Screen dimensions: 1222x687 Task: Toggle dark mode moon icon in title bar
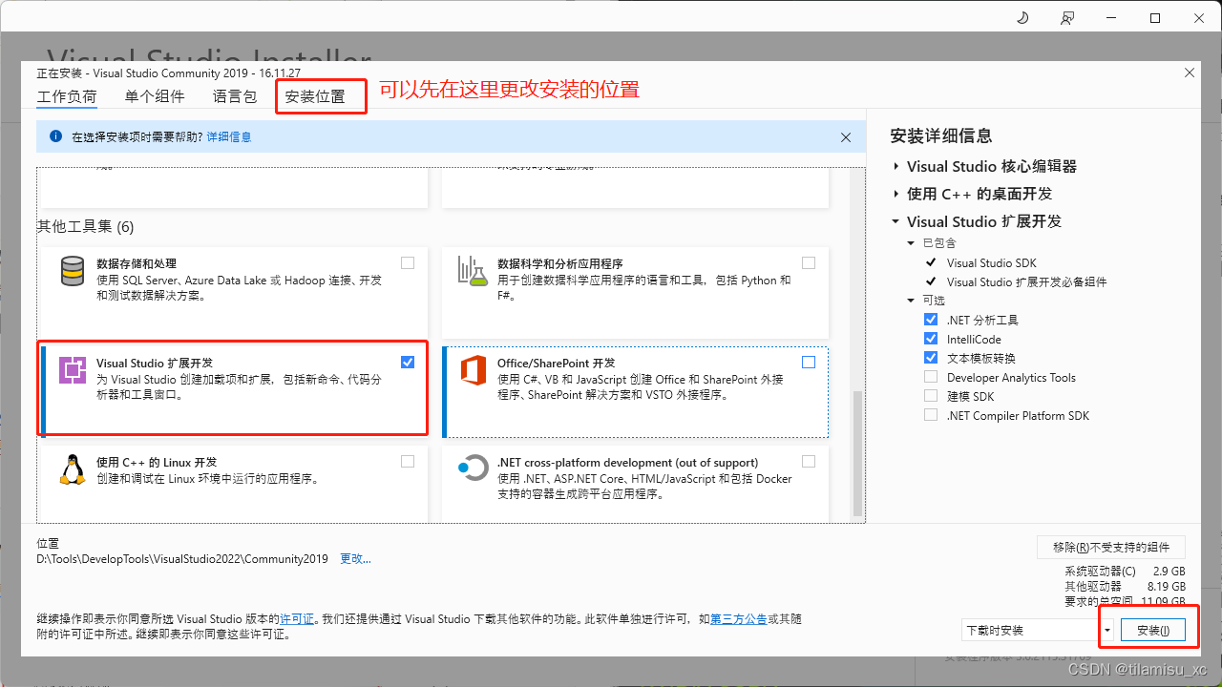point(1022,18)
